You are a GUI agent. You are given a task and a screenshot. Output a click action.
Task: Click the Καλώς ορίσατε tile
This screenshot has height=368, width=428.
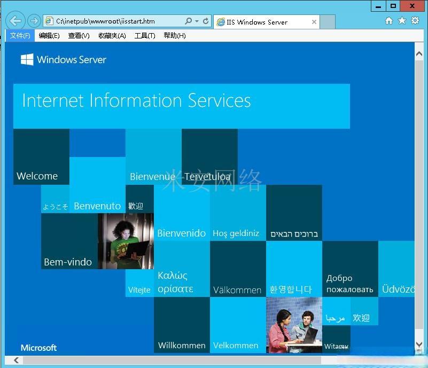pos(182,269)
